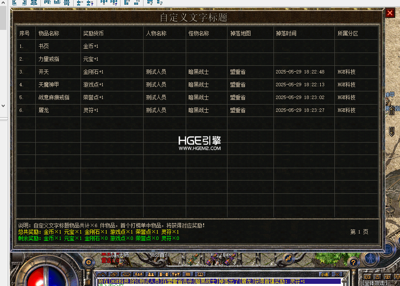The image size is (400, 286).
Task: Click the mountain-shaped first chat bar button
Action: [x=101, y=274]
